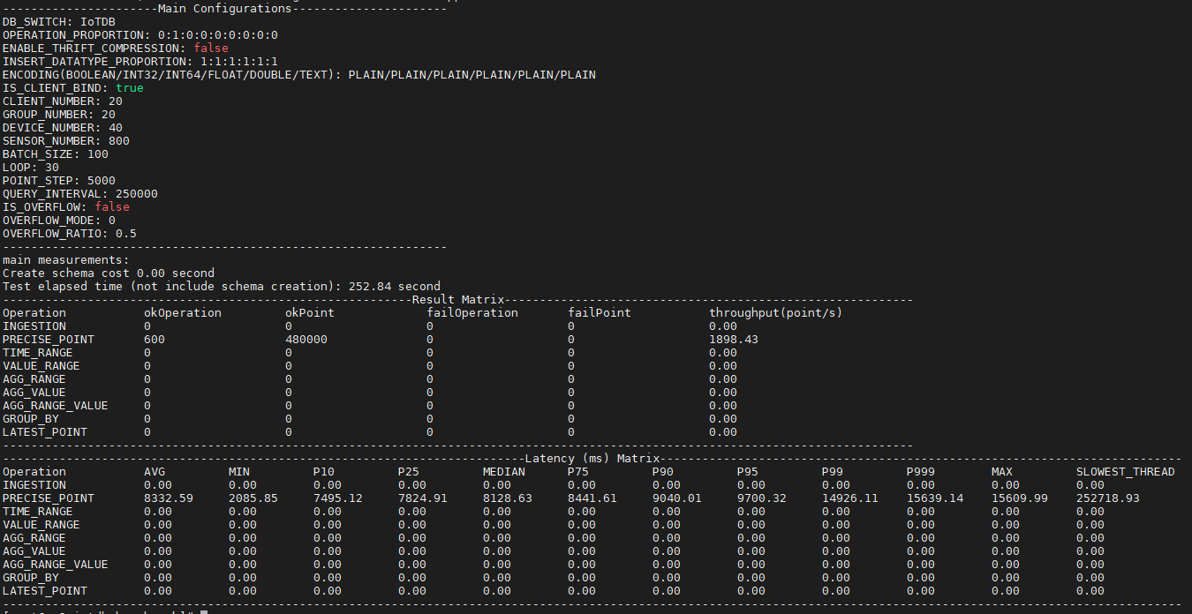The image size is (1192, 614).
Task: Click the SLOWEST_THREAD value 252718.93
Action: (x=1108, y=498)
